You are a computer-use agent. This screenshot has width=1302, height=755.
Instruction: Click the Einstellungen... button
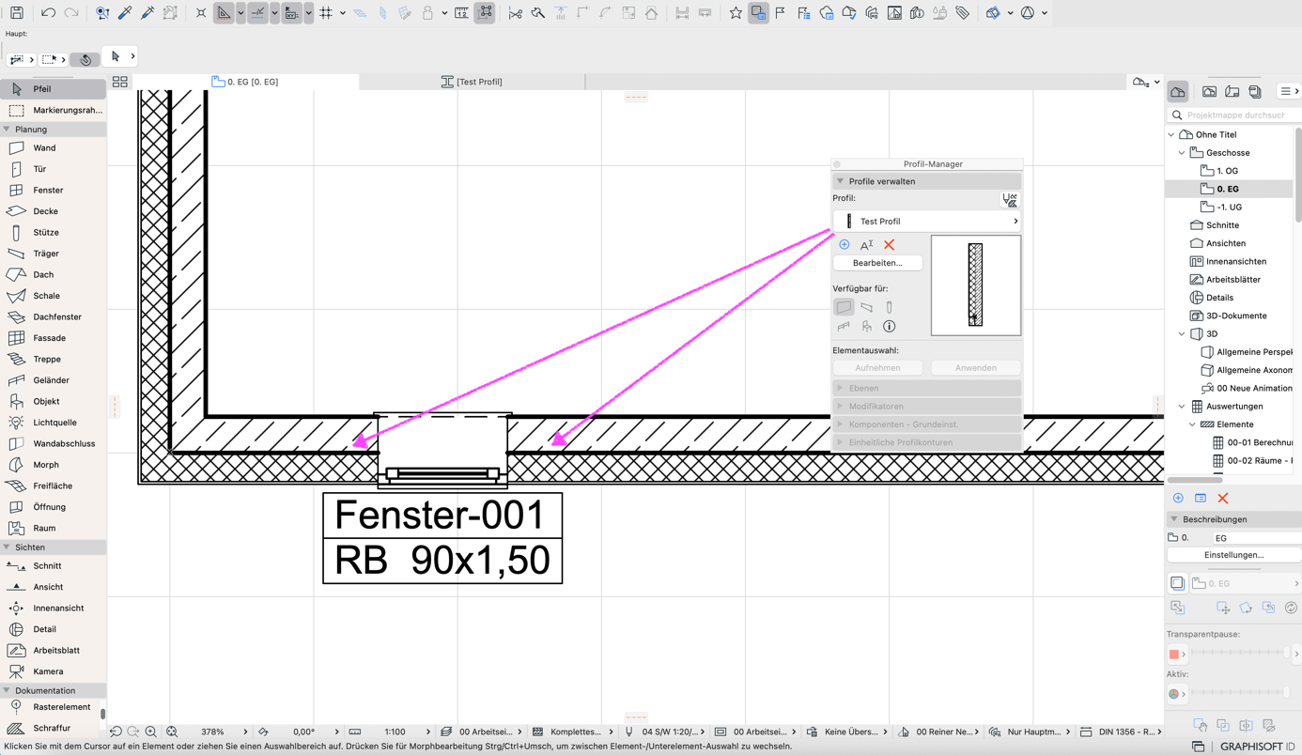(x=1233, y=555)
